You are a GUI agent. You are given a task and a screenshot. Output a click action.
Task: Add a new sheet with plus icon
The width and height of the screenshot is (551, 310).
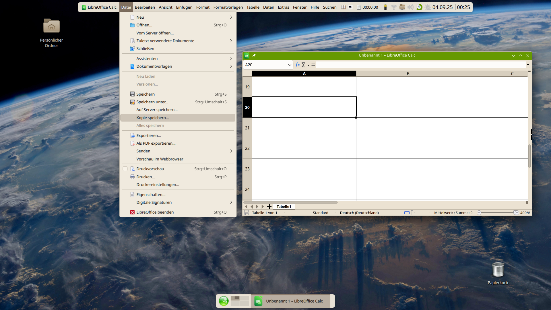pos(269,206)
